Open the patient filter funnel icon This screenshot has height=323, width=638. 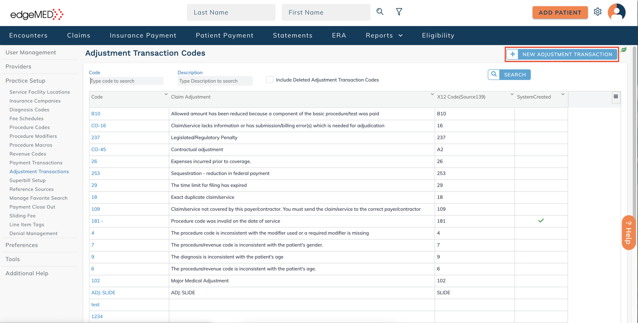[399, 12]
